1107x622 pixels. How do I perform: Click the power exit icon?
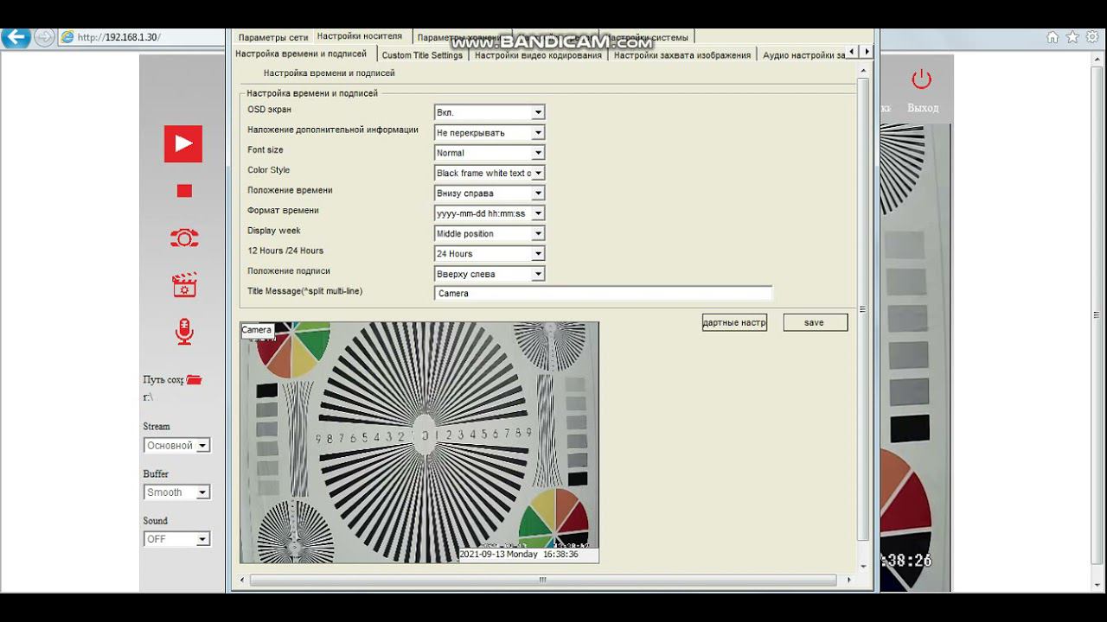point(921,79)
